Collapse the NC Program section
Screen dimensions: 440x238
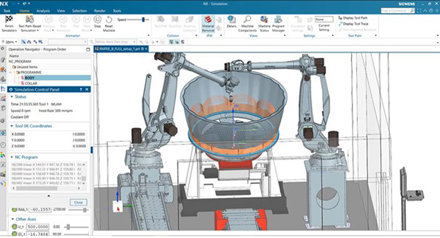coord(12,157)
